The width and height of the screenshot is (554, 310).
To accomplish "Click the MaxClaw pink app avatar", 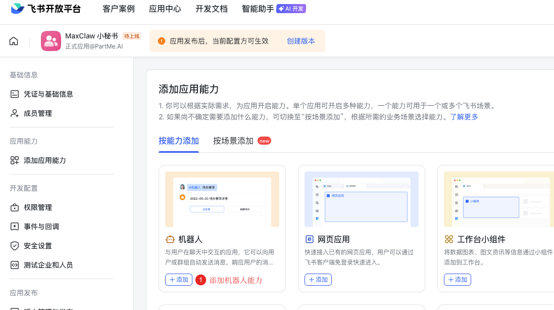I will 51,41.
